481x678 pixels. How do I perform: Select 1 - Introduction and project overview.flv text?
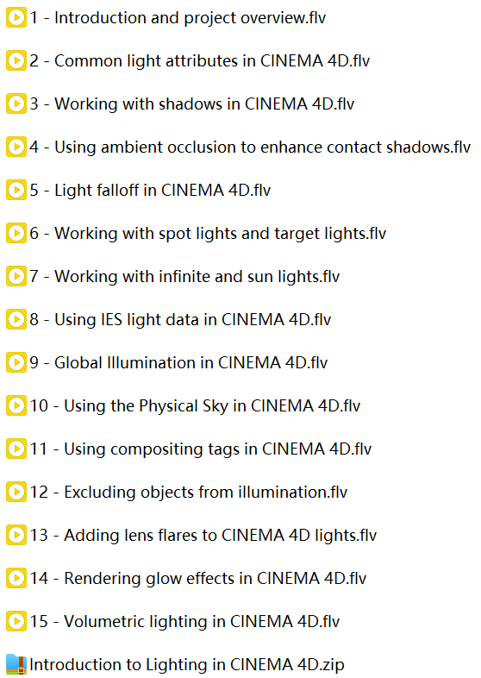pos(178,18)
